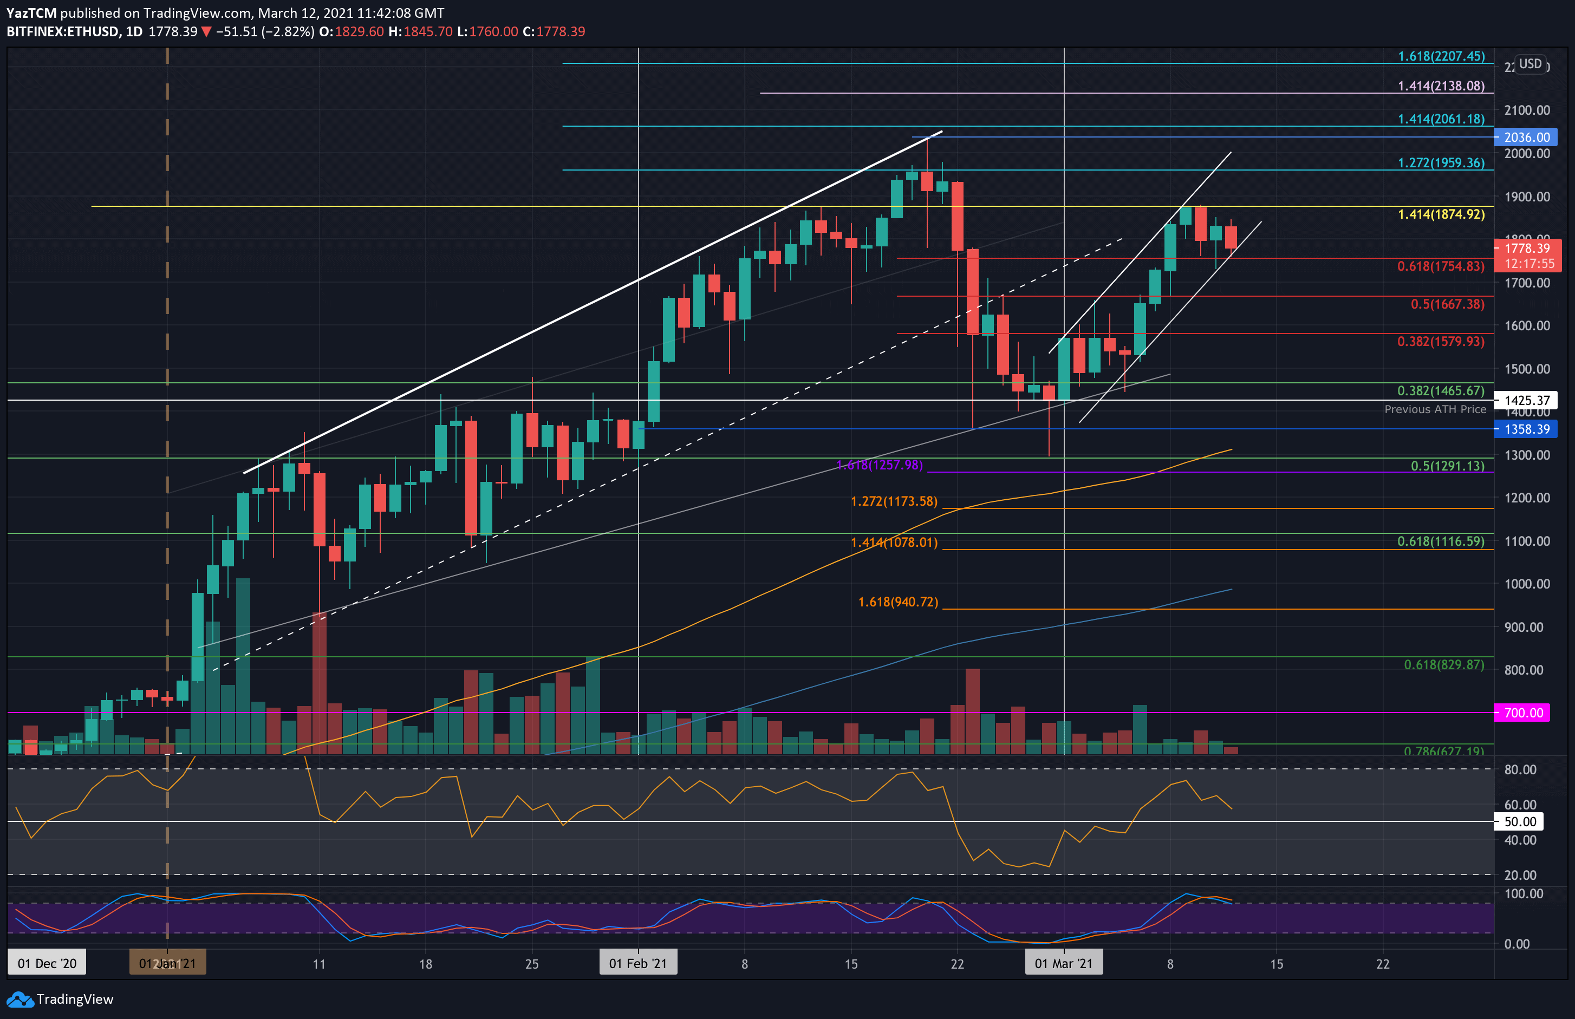
Task: Click the highlighted 01 Jan '21 date marker
Action: (x=167, y=963)
